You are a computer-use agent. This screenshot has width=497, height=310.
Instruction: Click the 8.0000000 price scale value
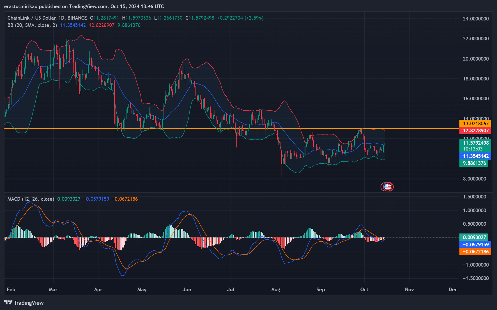tap(475, 179)
